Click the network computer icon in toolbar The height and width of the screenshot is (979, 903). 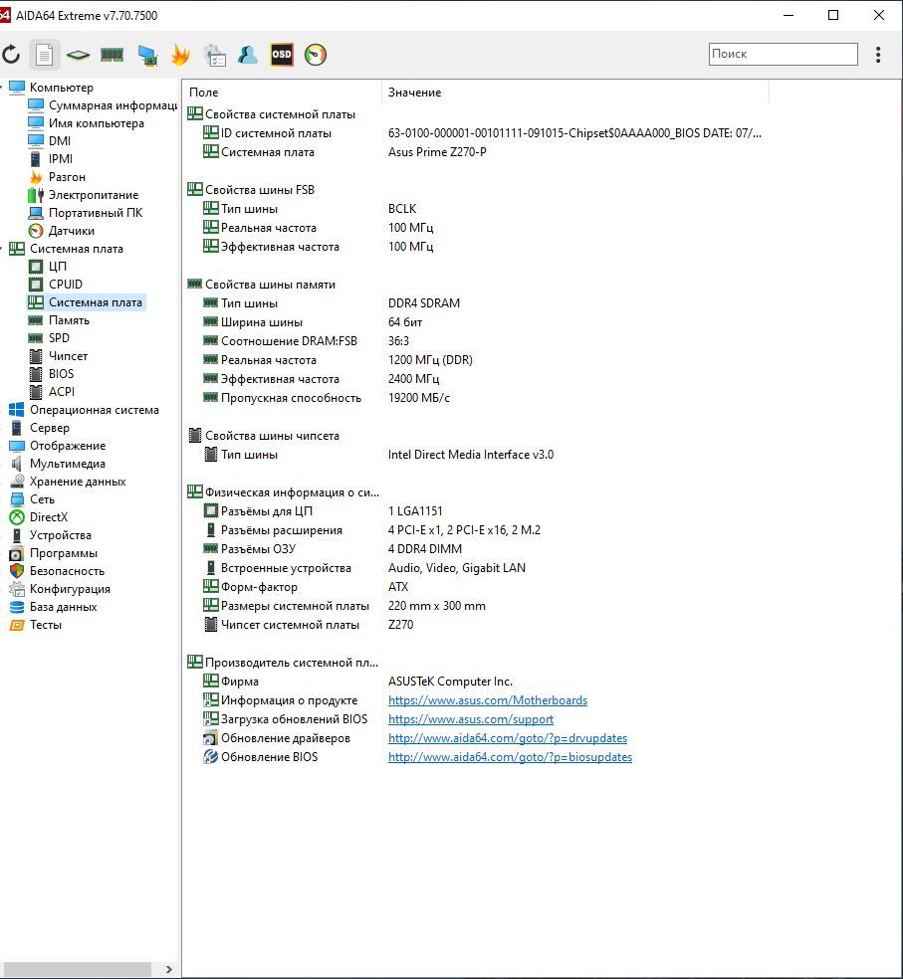pyautogui.click(x=147, y=55)
